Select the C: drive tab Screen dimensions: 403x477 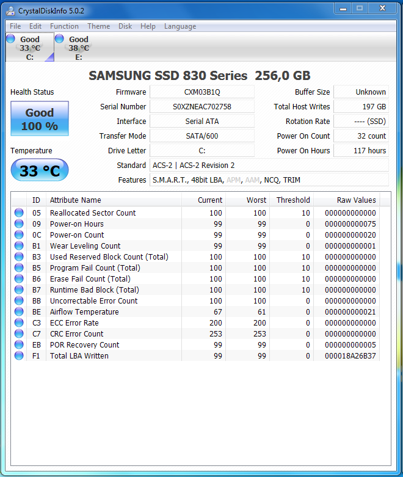tap(30, 48)
